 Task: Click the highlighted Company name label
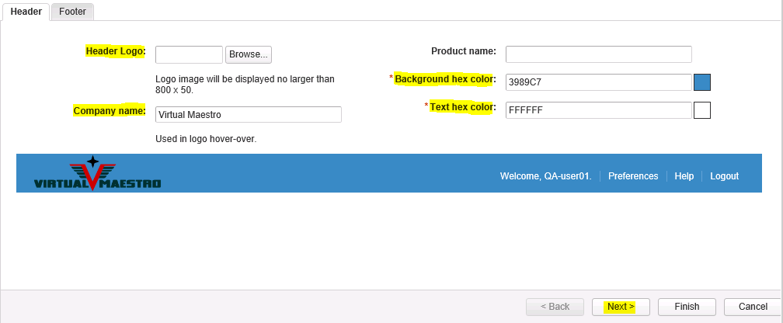pos(110,111)
